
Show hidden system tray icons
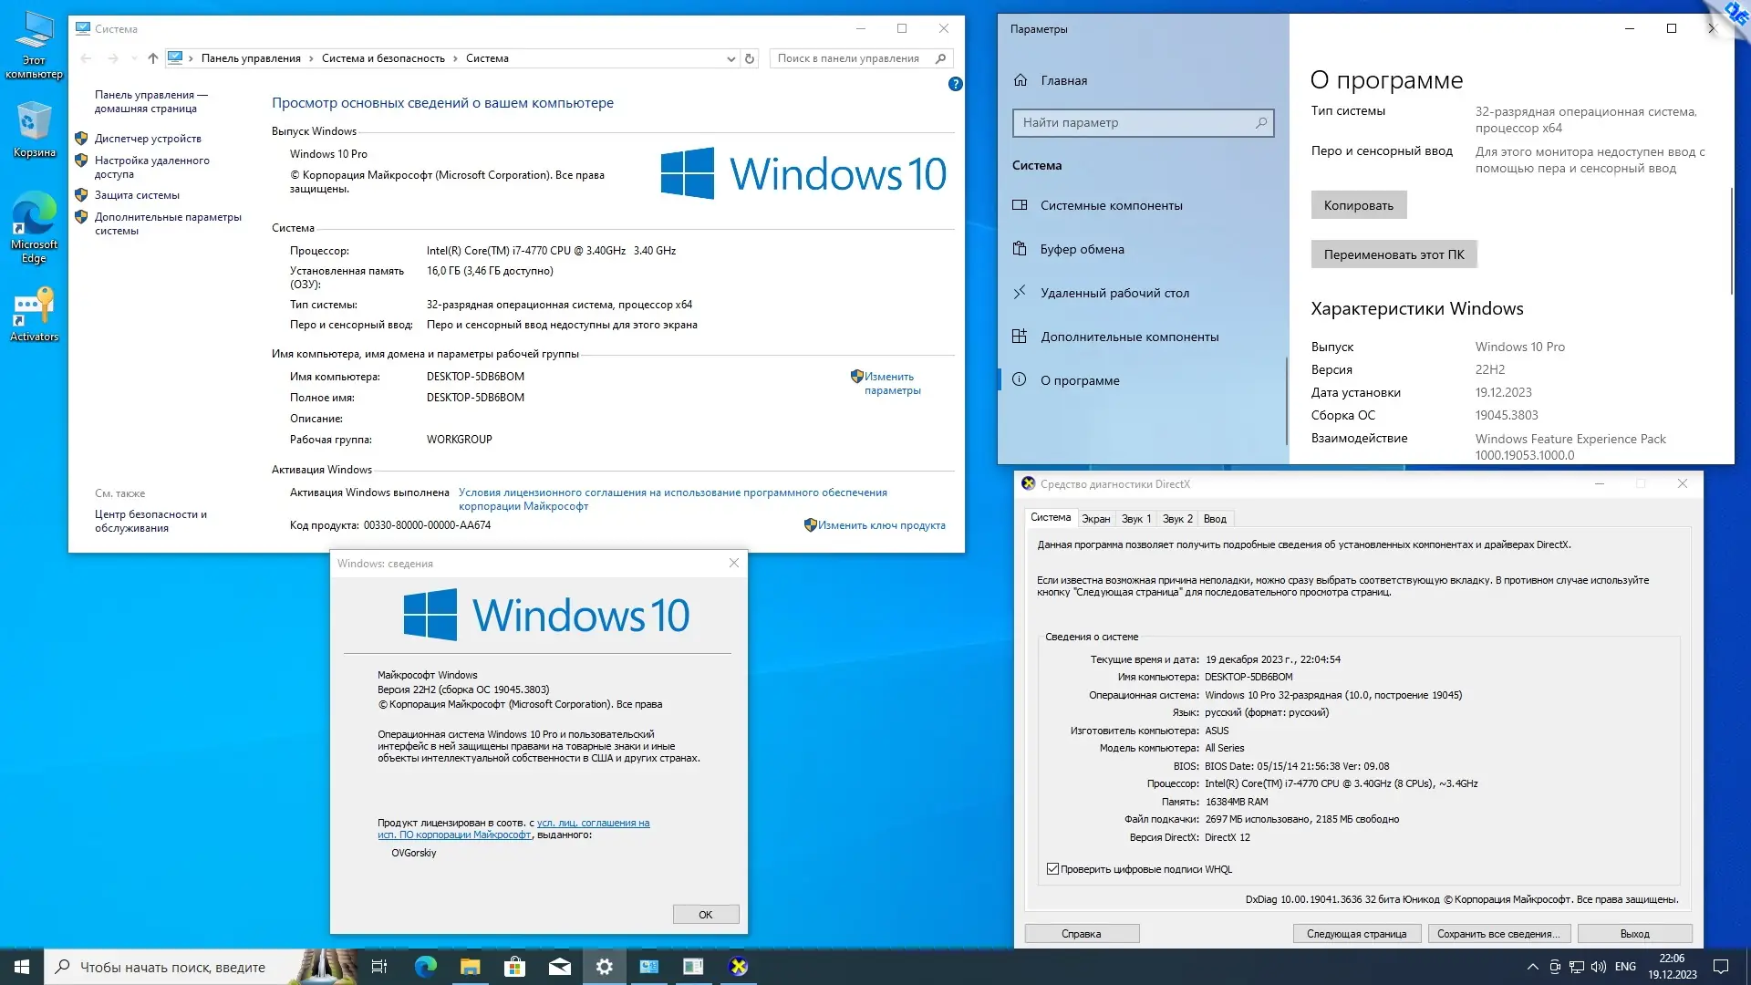pyautogui.click(x=1532, y=967)
